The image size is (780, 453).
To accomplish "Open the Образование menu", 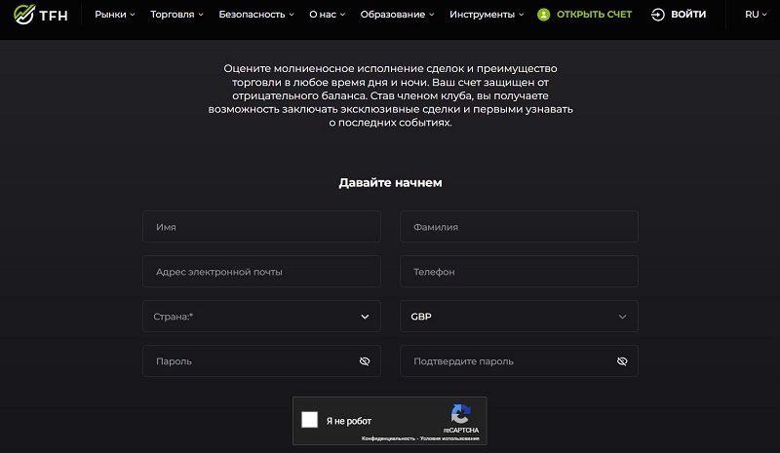I will pos(397,15).
